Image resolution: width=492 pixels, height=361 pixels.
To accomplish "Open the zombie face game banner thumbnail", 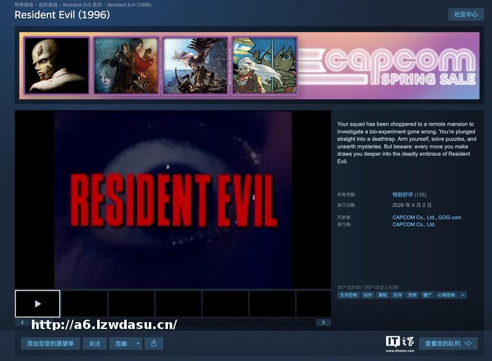I will coord(57,65).
